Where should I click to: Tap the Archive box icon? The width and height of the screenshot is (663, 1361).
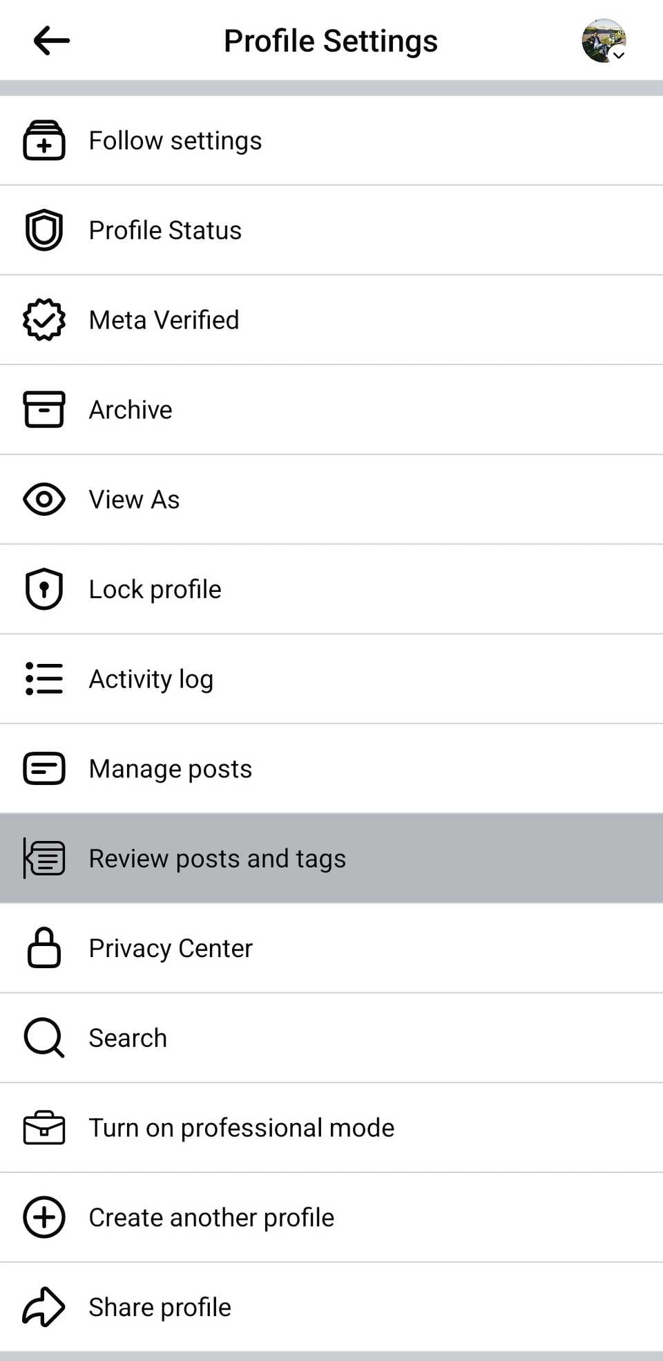(44, 409)
